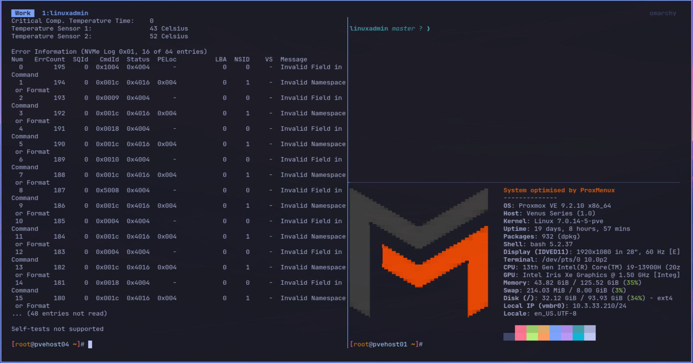Select ErrCount value '180' in row 15
The image size is (693, 363).
59,298
